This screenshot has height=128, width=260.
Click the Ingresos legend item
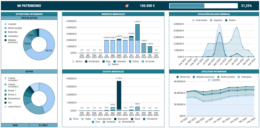pyautogui.click(x=216, y=20)
